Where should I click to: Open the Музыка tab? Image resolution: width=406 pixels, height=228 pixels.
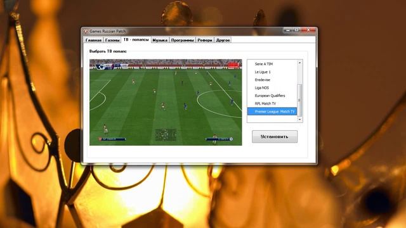pos(160,40)
